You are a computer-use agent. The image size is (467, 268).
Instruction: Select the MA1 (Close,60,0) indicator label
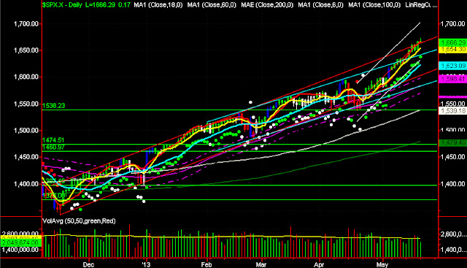click(x=212, y=5)
